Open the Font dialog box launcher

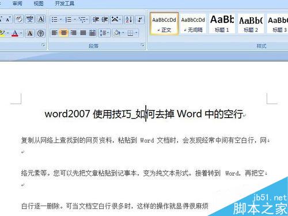pyautogui.click(x=43, y=45)
